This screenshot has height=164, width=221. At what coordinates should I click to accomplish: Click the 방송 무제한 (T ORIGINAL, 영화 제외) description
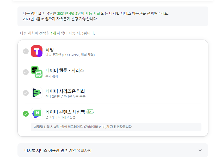(x=70, y=55)
